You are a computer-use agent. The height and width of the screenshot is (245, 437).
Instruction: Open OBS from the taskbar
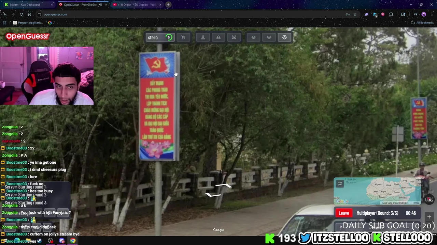coord(51,241)
